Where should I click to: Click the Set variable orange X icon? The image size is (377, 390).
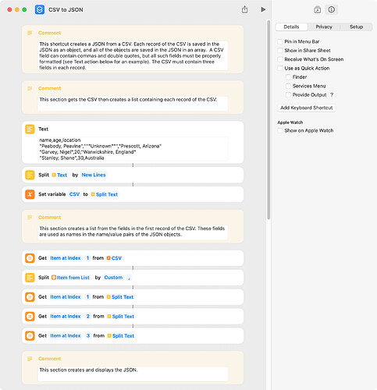(30, 194)
